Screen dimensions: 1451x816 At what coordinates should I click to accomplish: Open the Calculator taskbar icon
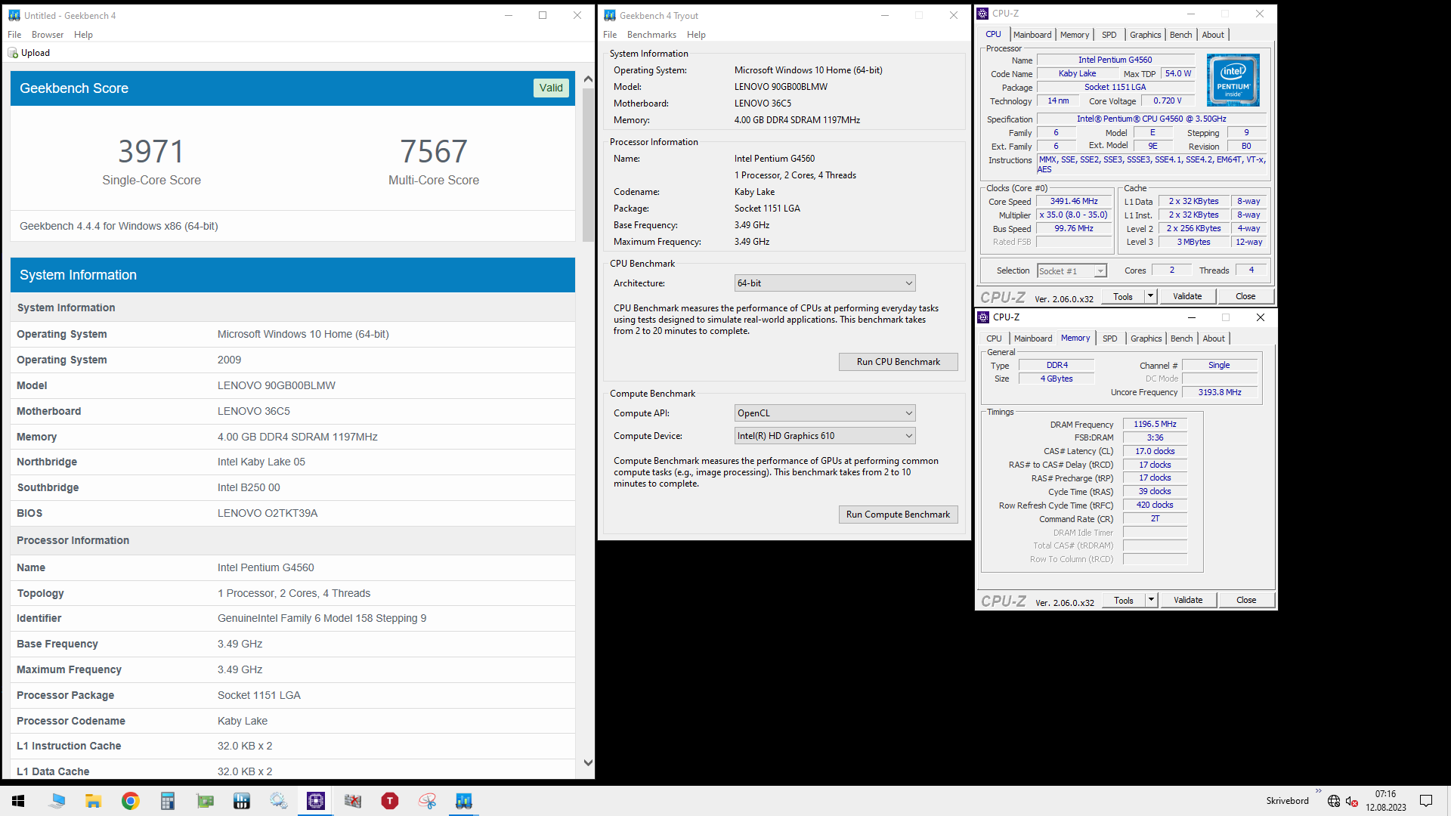point(168,801)
